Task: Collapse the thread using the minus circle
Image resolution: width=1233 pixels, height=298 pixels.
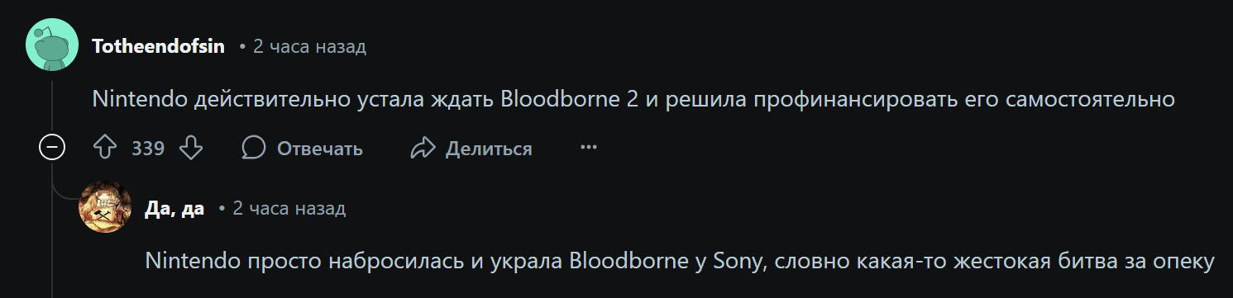Action: [52, 149]
